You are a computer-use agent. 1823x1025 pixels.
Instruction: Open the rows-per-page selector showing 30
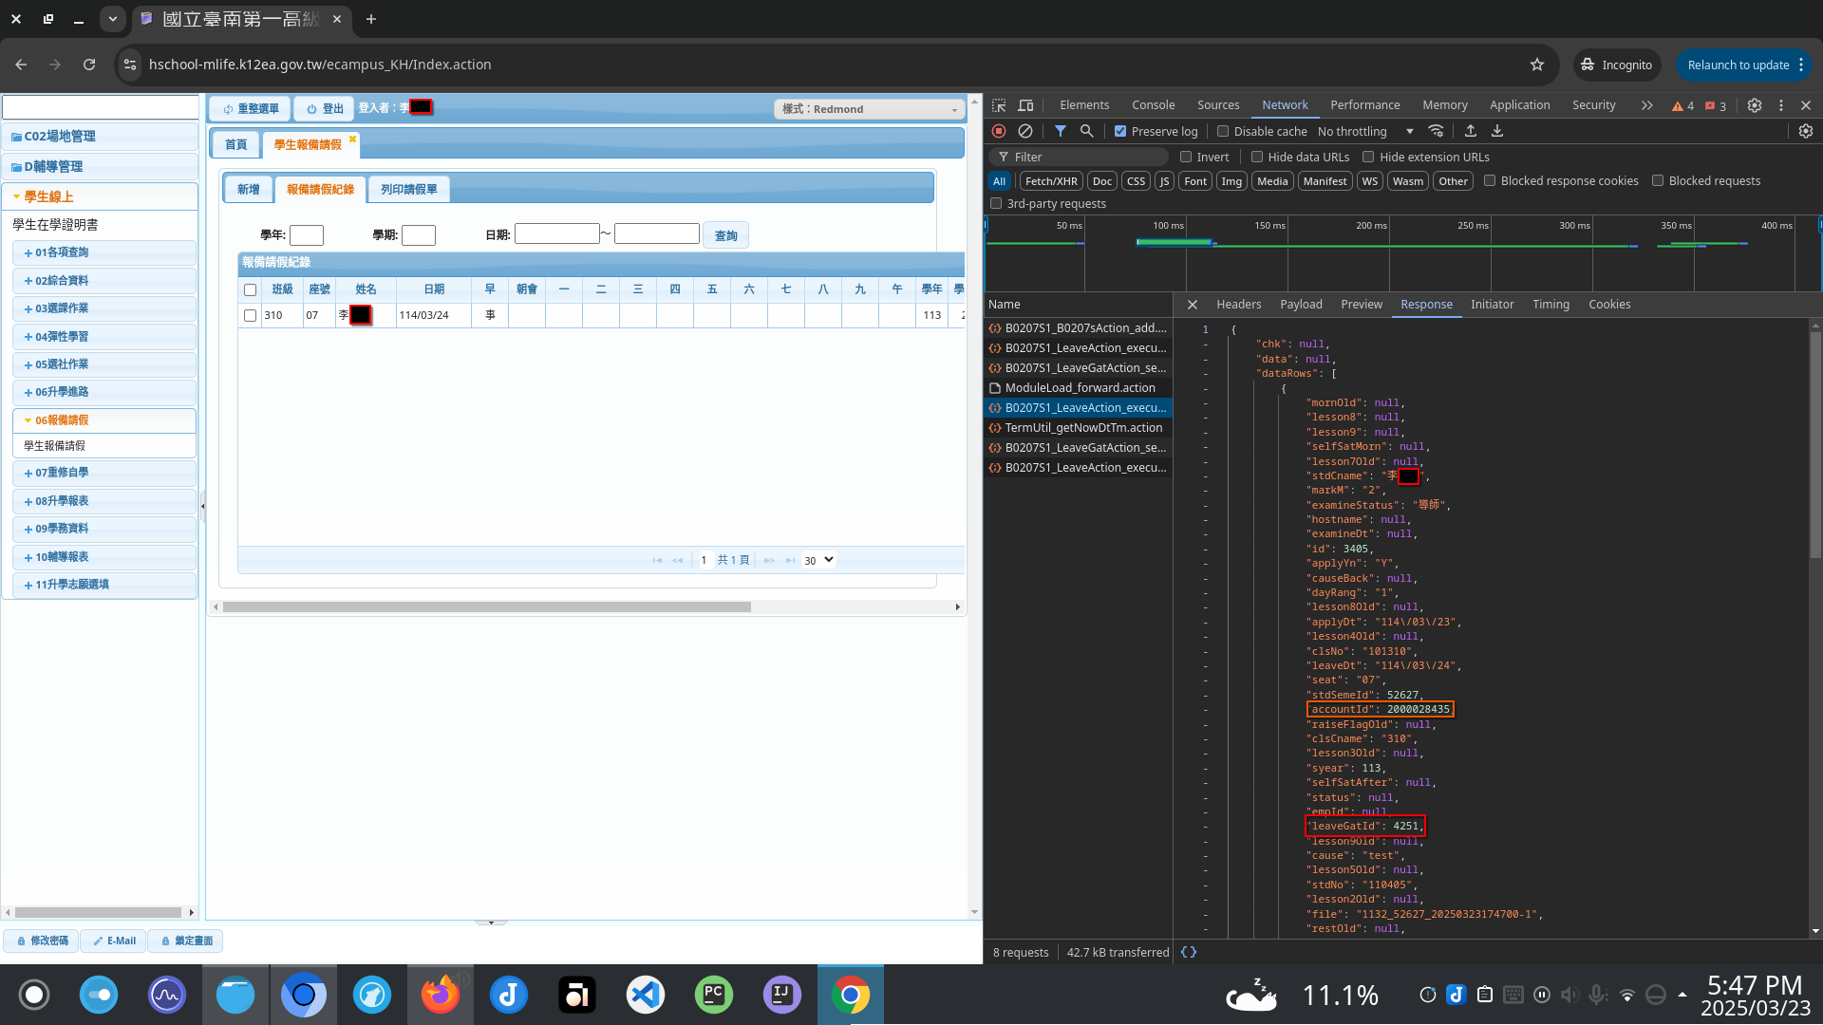point(818,560)
